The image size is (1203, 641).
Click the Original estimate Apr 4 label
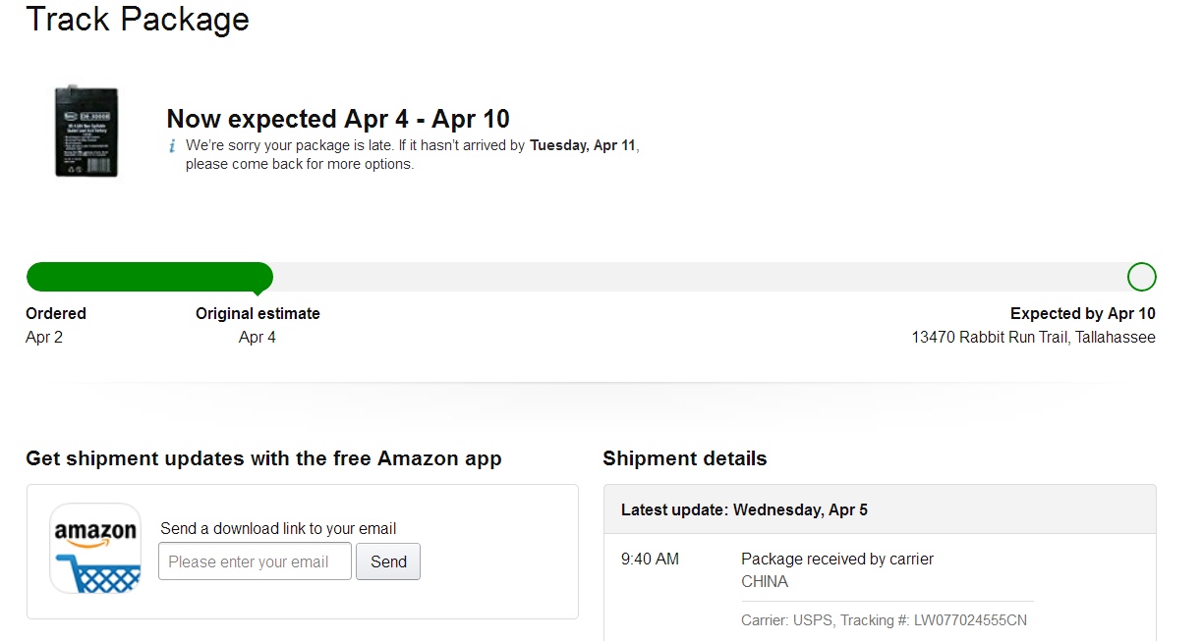(258, 325)
